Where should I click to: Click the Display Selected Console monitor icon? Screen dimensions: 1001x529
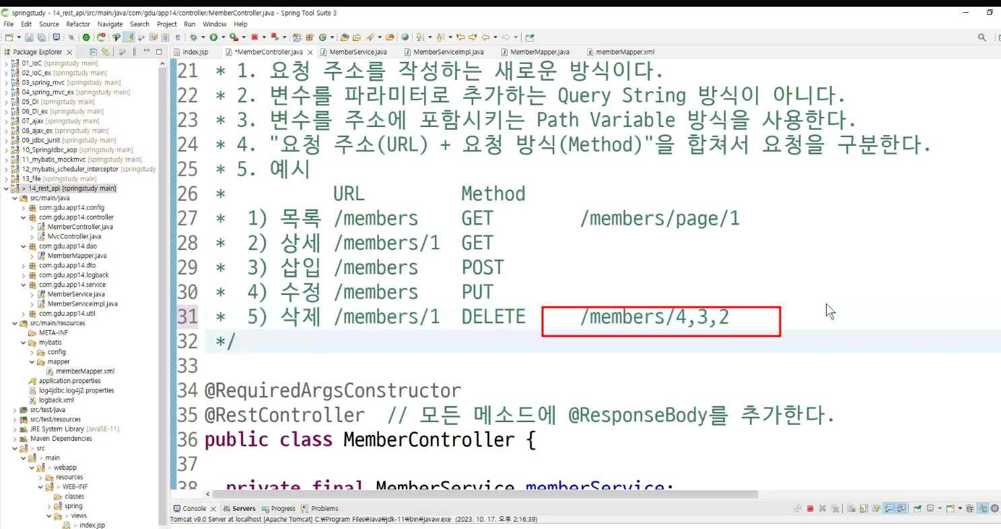coord(930,508)
